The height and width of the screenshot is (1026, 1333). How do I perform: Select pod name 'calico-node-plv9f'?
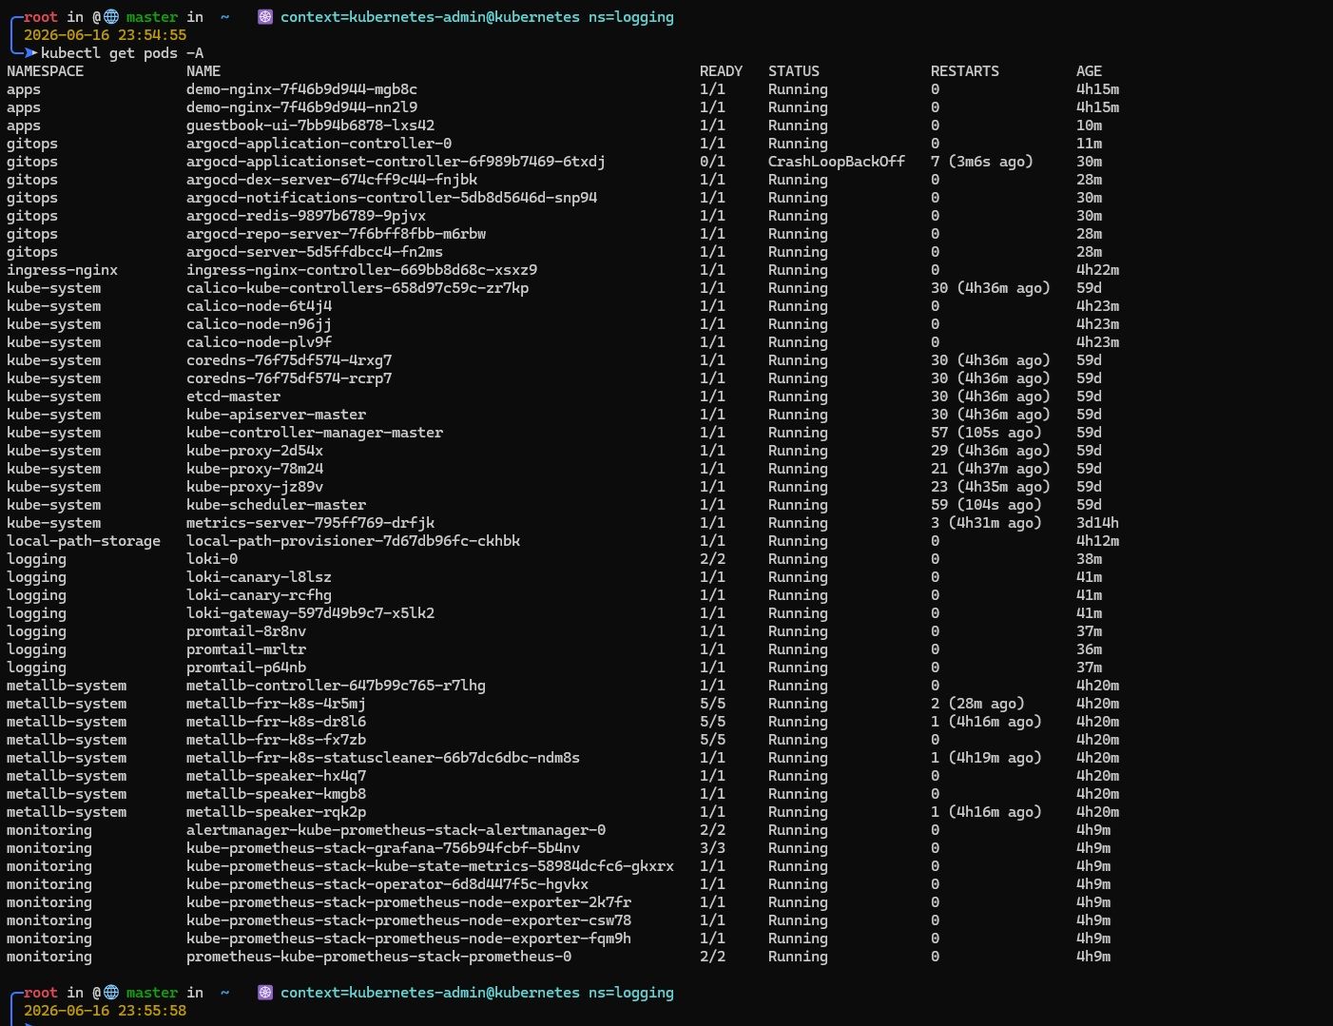point(259,342)
